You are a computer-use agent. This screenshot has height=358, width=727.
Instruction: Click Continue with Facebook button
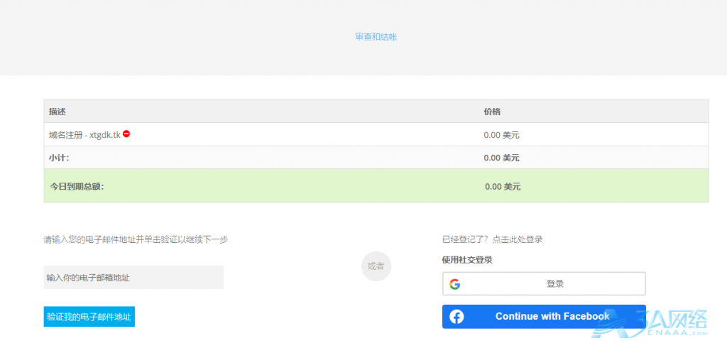[x=544, y=317]
